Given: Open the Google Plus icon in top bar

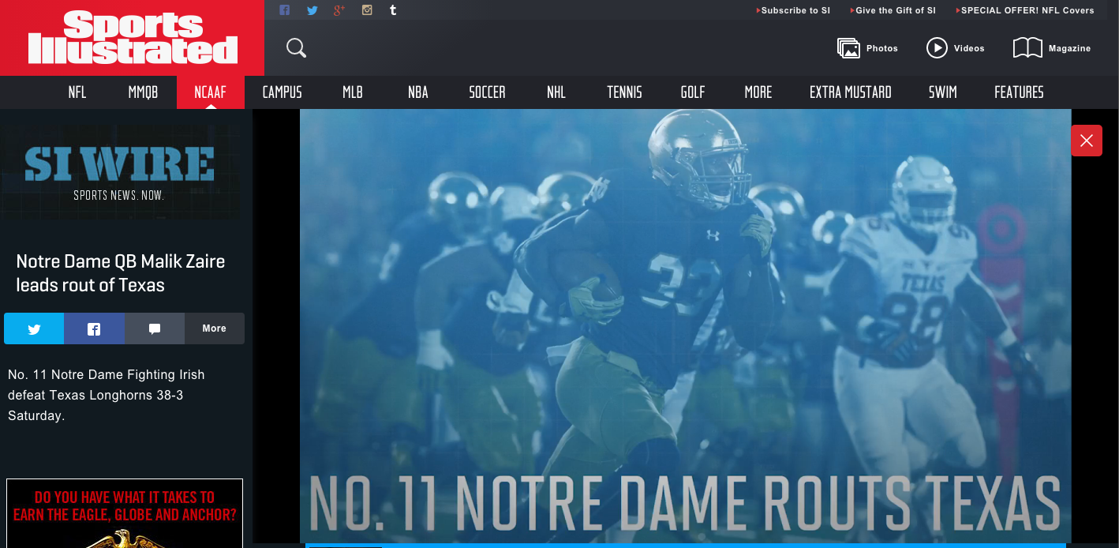Looking at the screenshot, I should tap(339, 10).
